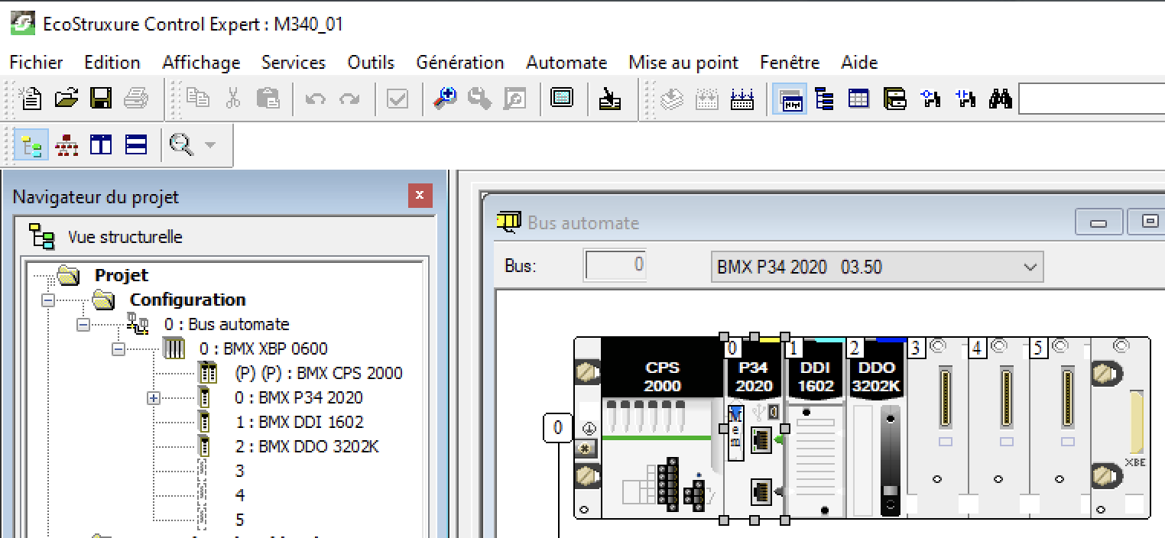Screen dimensions: 1165x538
Task: Click the Save project diskette icon
Action: coord(101,99)
